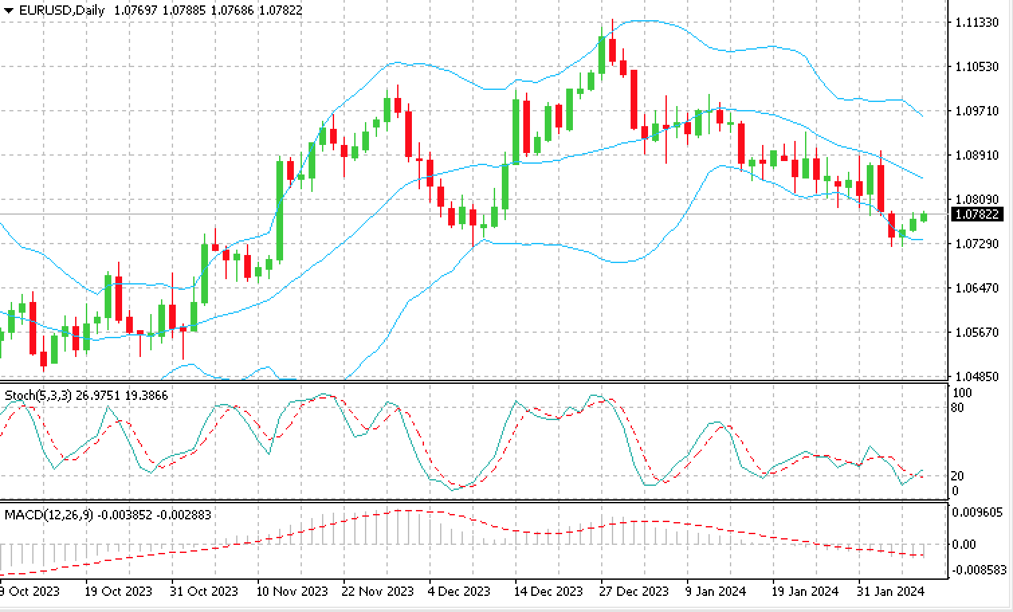Click the 10 Nov 2023 date label
Image resolution: width=1013 pixels, height=612 pixels.
click(293, 591)
